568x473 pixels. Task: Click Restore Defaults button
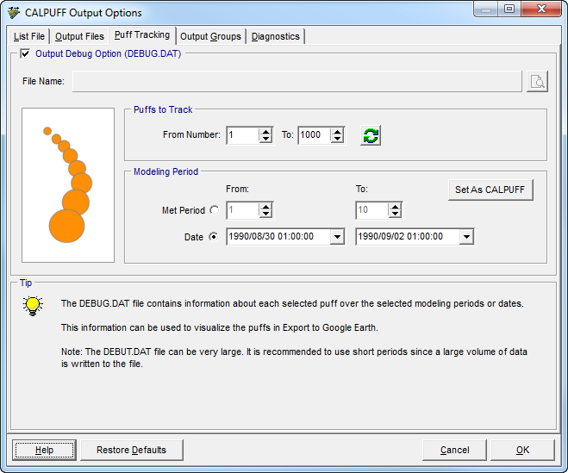click(132, 450)
